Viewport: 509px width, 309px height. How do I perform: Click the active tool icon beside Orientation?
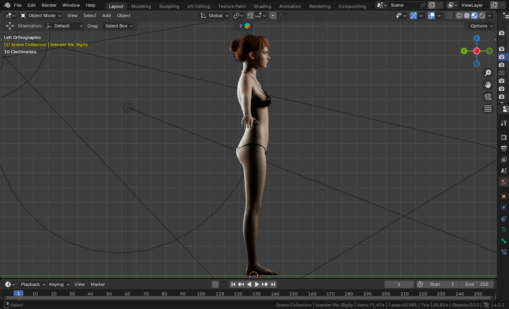pyautogui.click(x=10, y=26)
